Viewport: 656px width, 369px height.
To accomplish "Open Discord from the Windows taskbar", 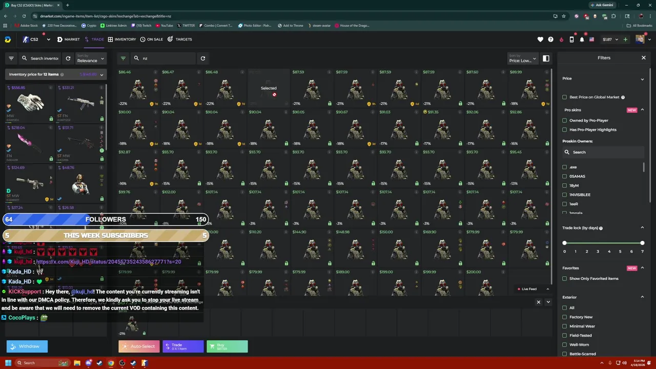I will 88,363.
